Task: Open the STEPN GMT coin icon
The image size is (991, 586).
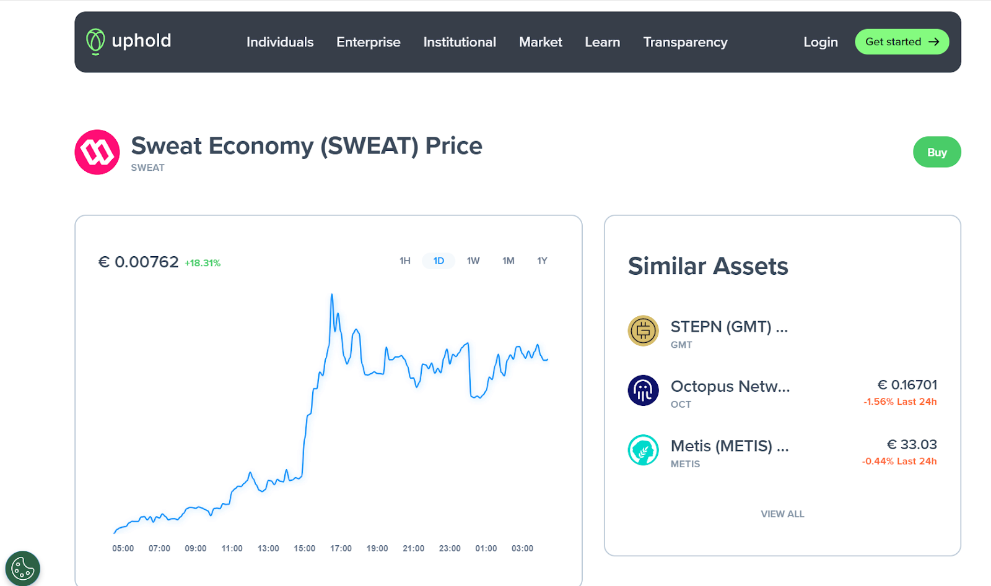Action: [x=643, y=330]
